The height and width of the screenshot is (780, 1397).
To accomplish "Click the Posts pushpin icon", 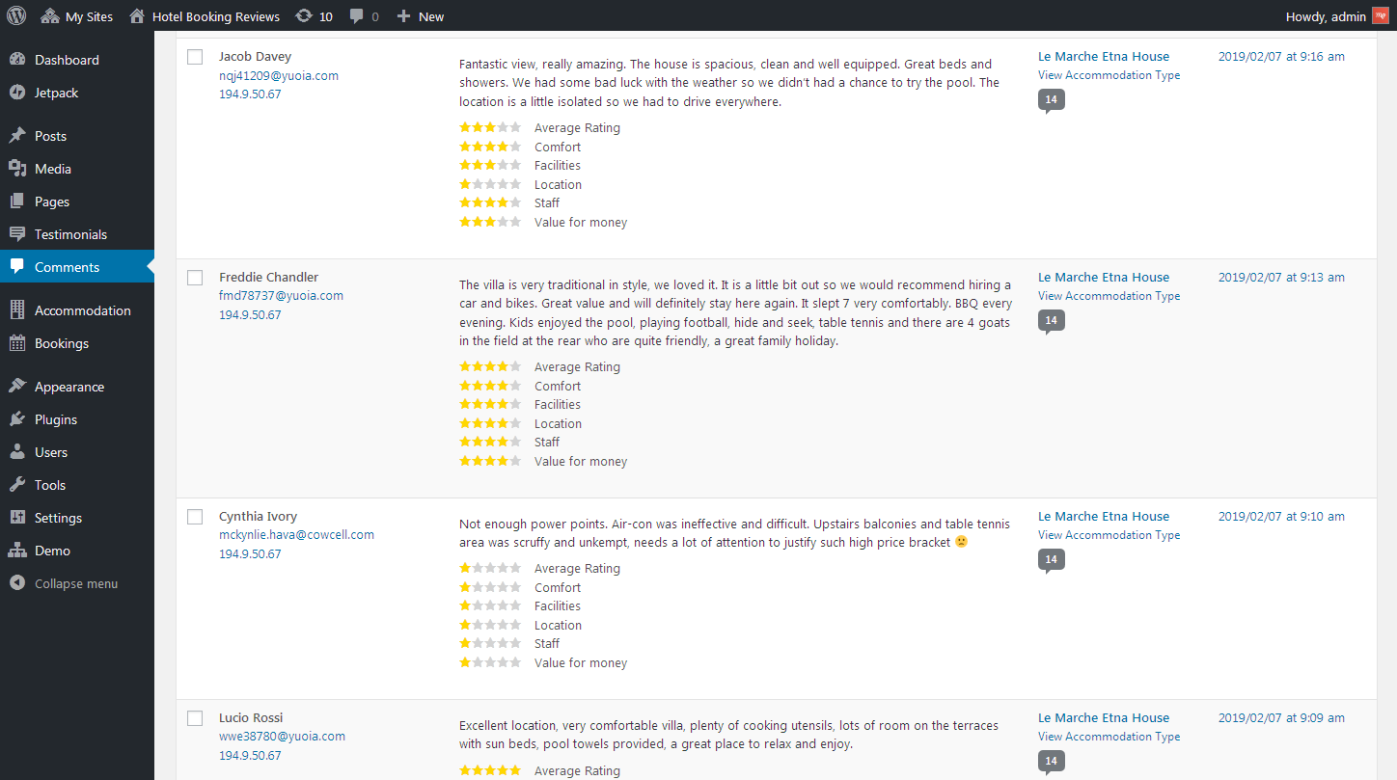I will [17, 136].
